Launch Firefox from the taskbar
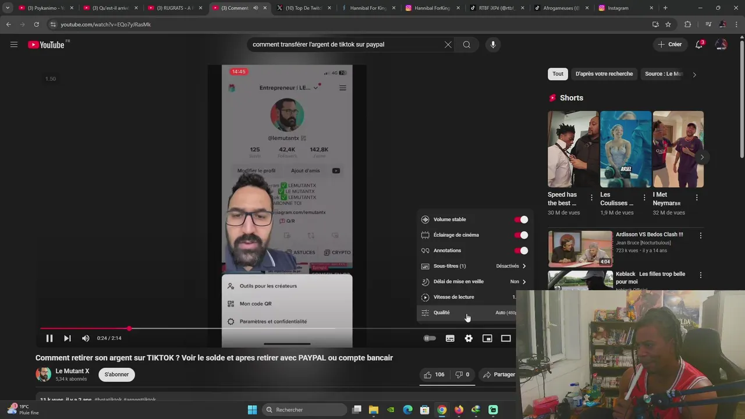745x419 pixels. [x=459, y=410]
